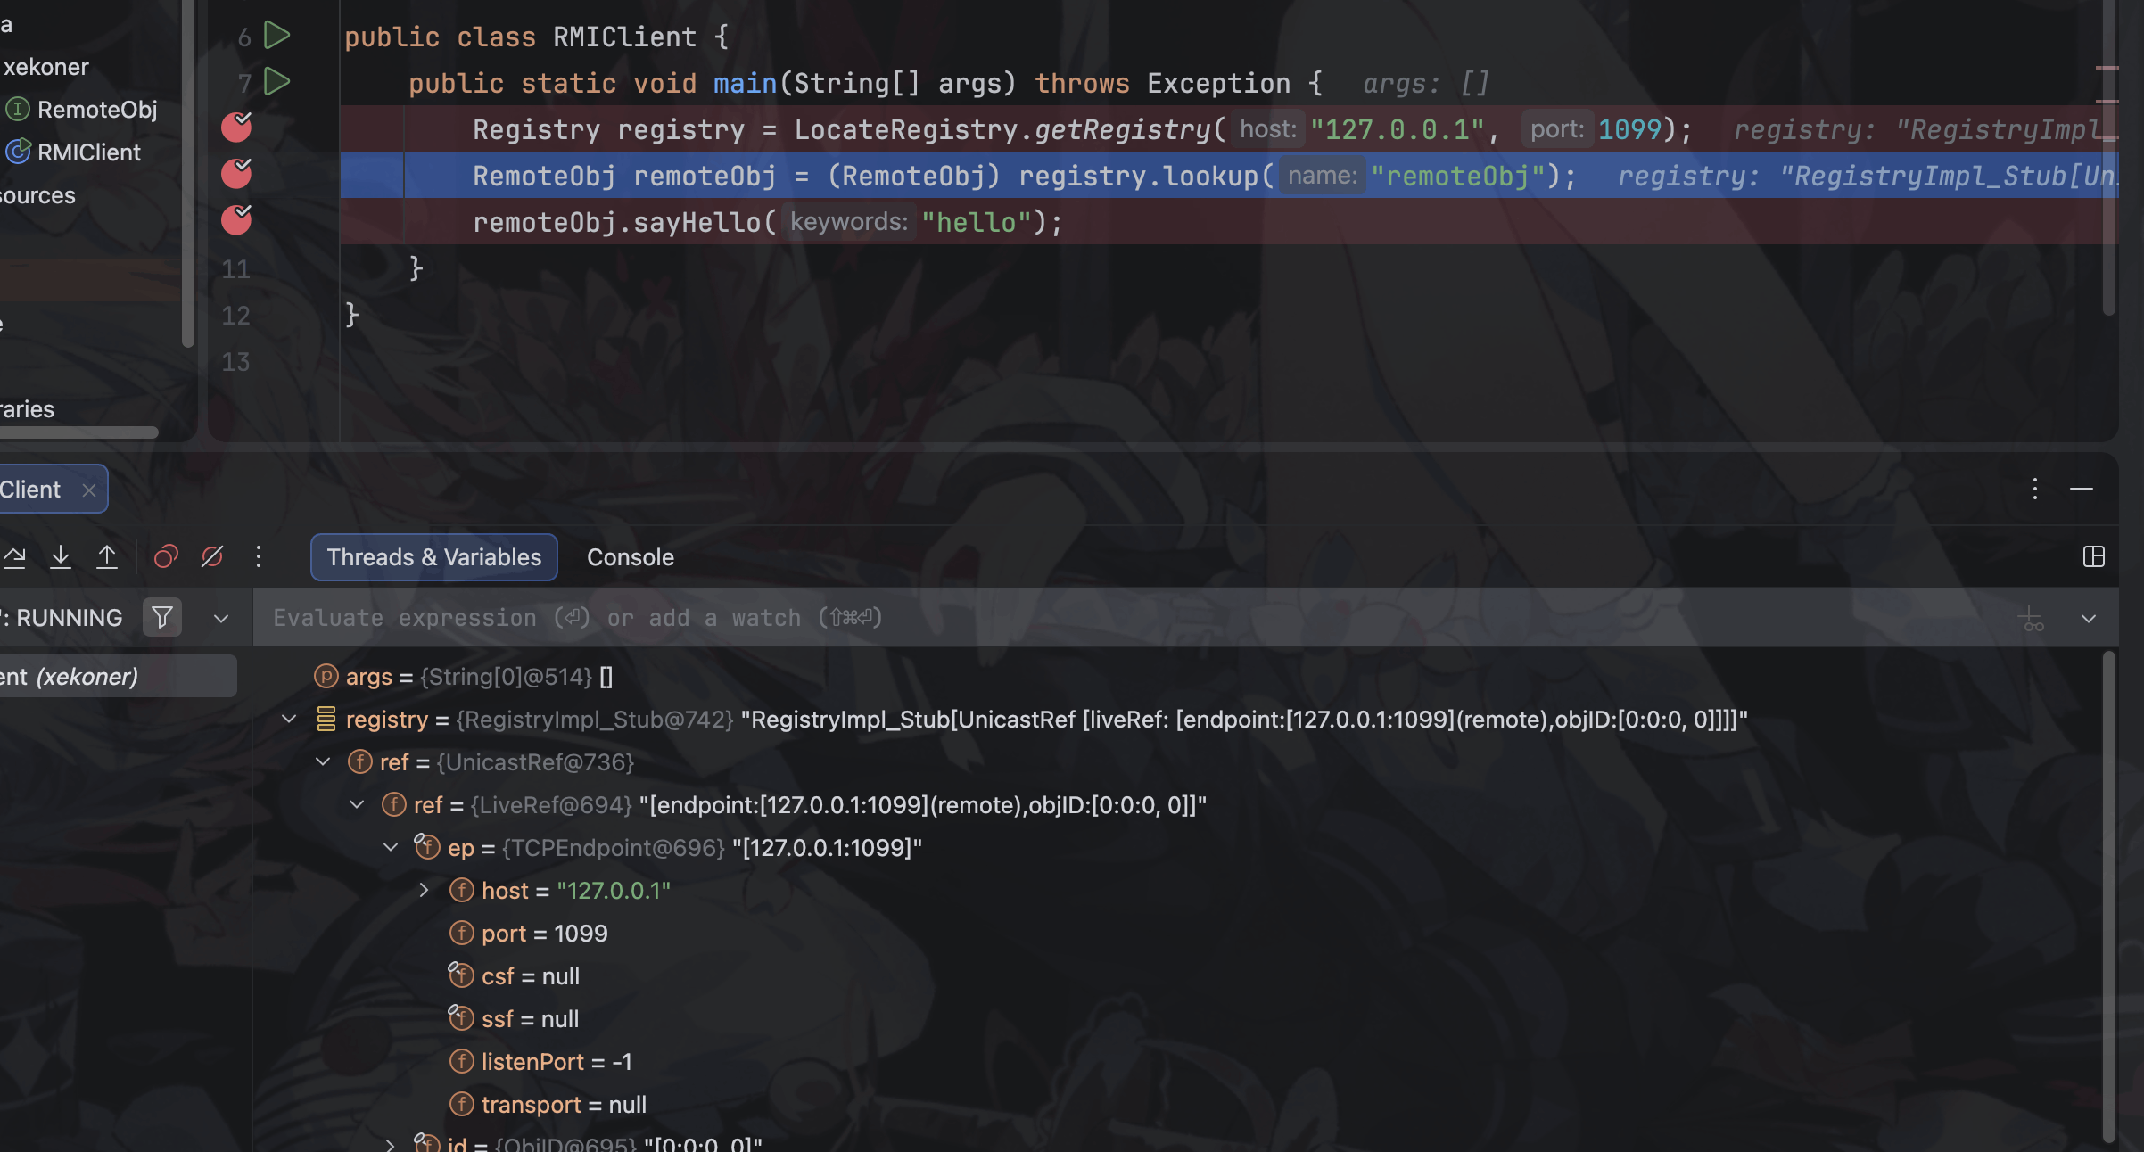Click the Step Over debugger icon
The height and width of the screenshot is (1152, 2144).
[x=14, y=555]
